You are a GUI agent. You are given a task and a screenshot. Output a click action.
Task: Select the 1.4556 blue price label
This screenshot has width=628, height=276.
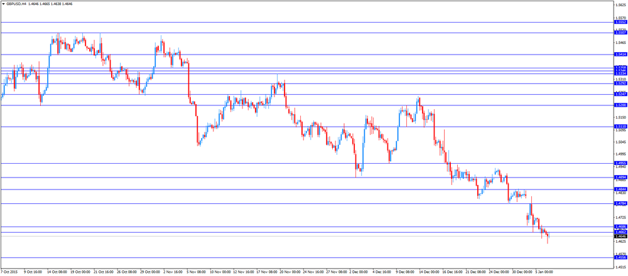click(620, 258)
